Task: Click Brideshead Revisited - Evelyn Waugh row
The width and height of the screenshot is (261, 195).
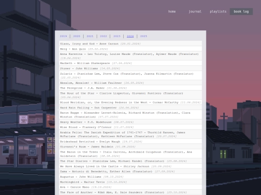Action: pyautogui.click(x=130, y=142)
